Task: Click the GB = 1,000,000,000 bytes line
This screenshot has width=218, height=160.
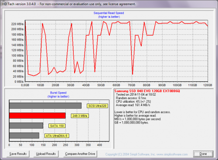Action: pos(132,123)
